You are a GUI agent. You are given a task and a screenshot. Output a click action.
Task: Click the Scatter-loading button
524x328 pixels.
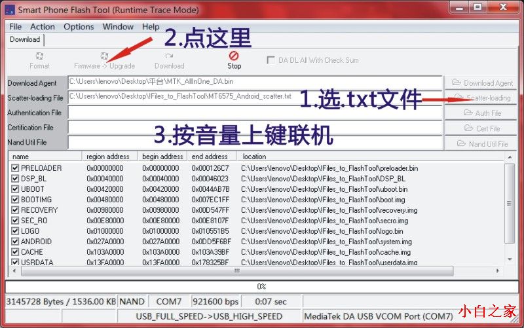[480, 98]
